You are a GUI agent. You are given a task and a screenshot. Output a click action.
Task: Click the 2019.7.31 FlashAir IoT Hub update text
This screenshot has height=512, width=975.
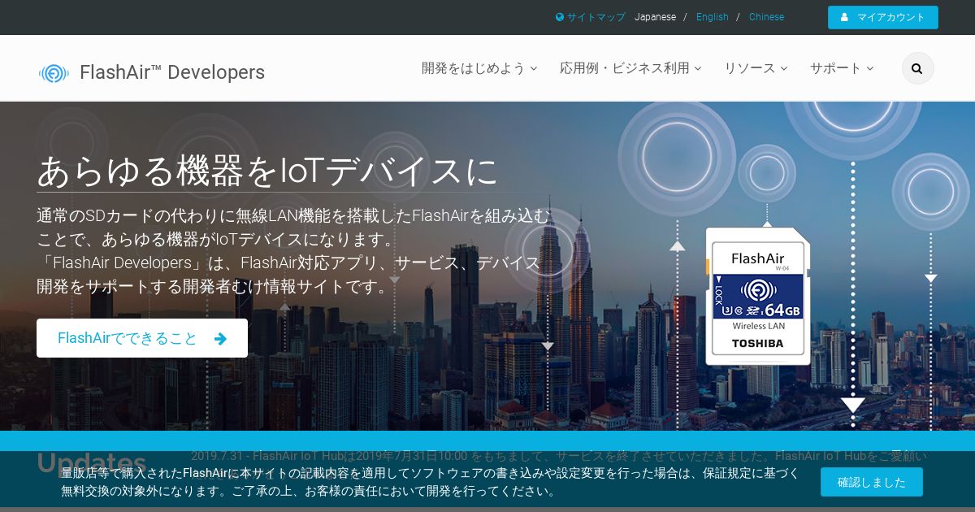(559, 457)
